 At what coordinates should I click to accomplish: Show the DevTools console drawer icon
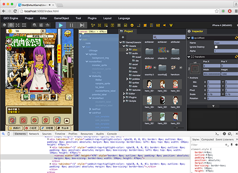point(217,134)
